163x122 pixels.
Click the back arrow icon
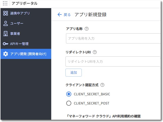60,14
